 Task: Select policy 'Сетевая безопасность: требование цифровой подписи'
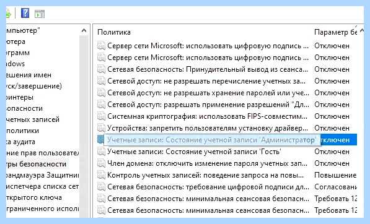[208, 187]
